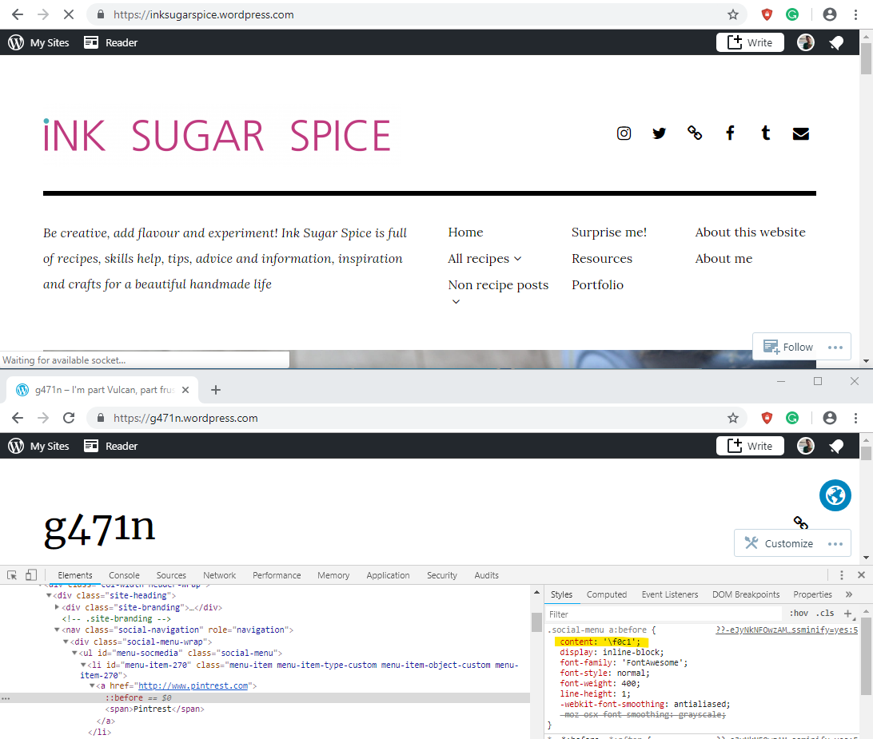Click Customize button on g471n page

[x=779, y=544]
